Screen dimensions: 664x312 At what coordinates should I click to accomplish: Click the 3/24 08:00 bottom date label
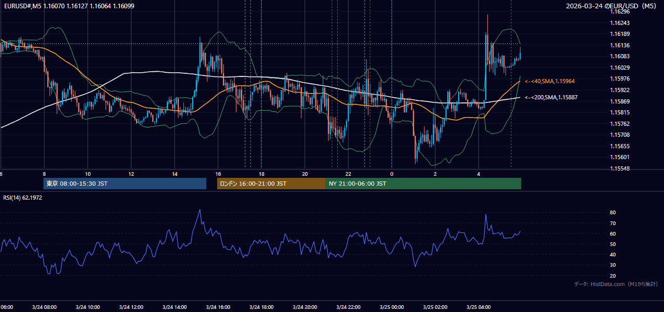[44, 307]
